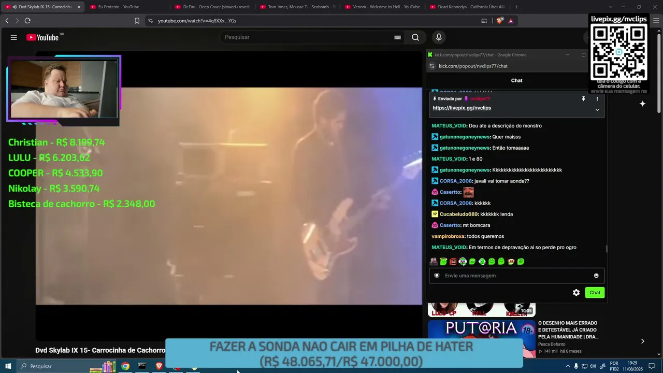Start YouTube voice search with microphone
The height and width of the screenshot is (373, 663).
tap(439, 37)
